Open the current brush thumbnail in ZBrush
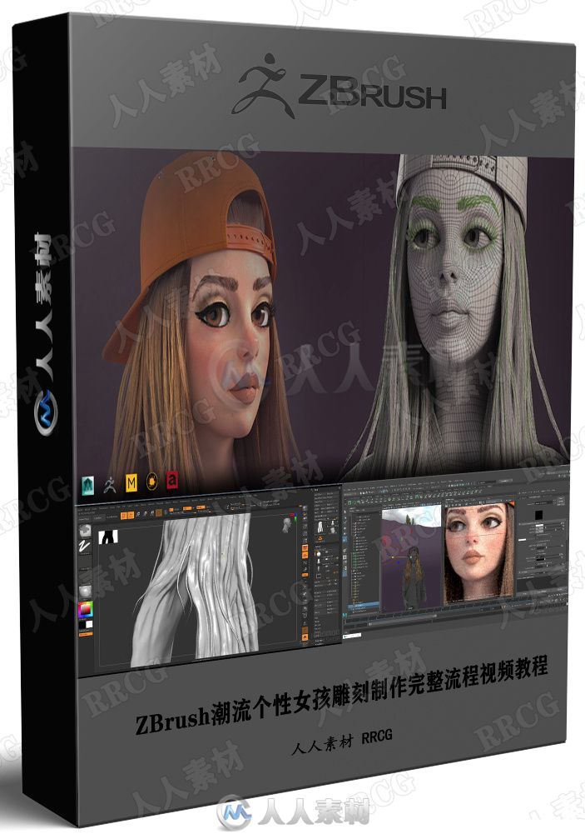The width and height of the screenshot is (585, 839). pos(85,532)
